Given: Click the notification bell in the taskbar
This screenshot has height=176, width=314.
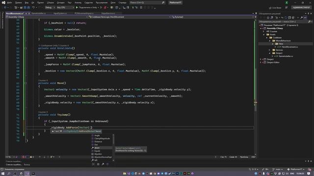Looking at the screenshot, I should pyautogui.click(x=309, y=174).
